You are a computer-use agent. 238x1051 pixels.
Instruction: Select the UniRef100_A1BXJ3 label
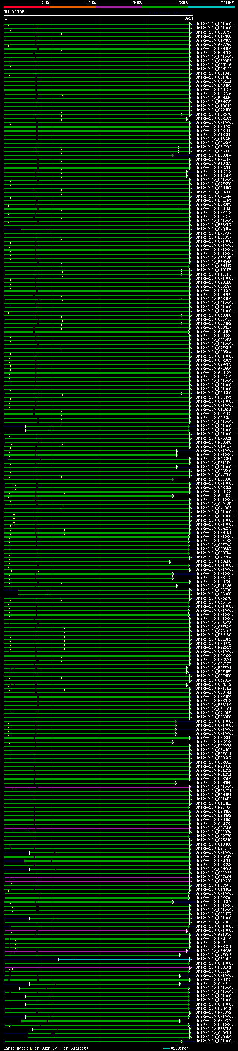click(213, 106)
